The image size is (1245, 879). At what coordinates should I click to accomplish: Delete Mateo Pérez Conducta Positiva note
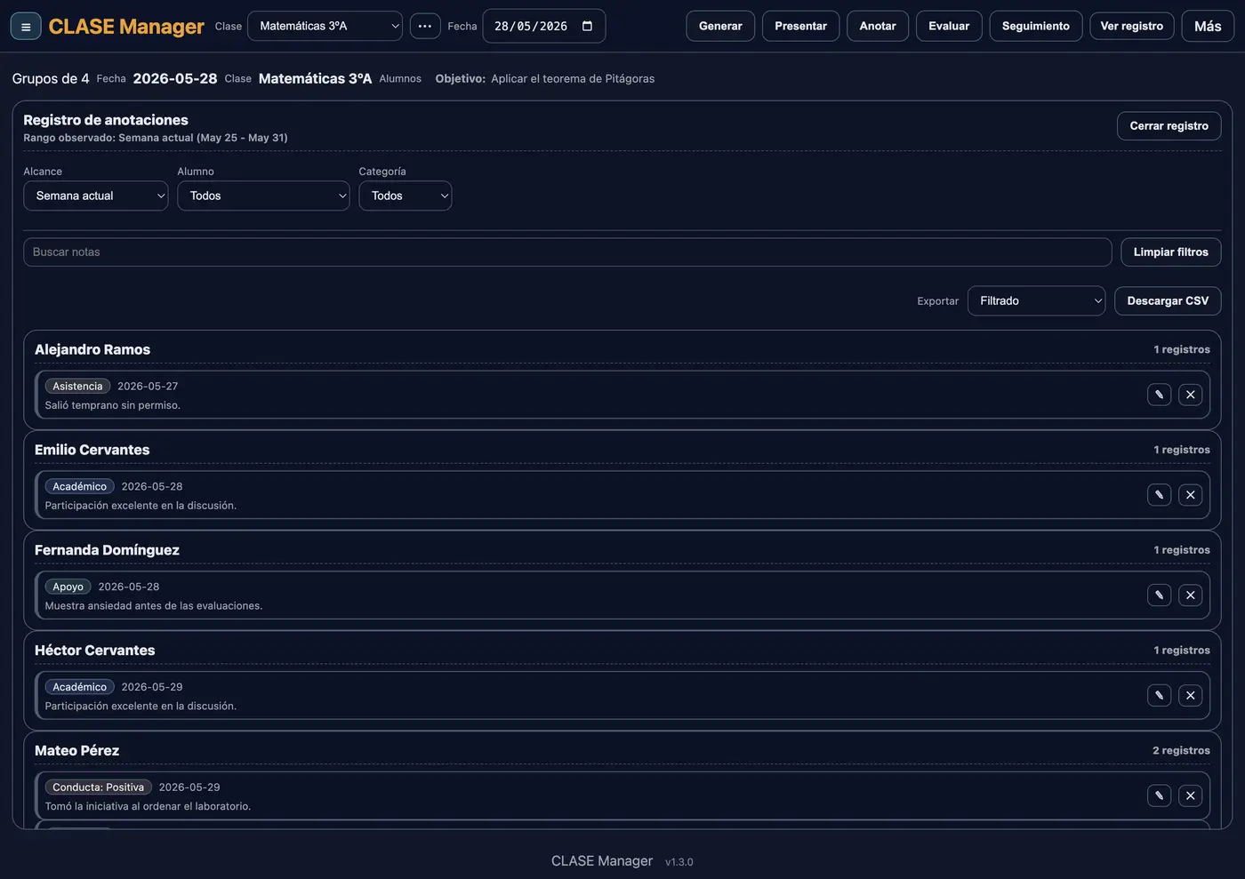[1190, 796]
